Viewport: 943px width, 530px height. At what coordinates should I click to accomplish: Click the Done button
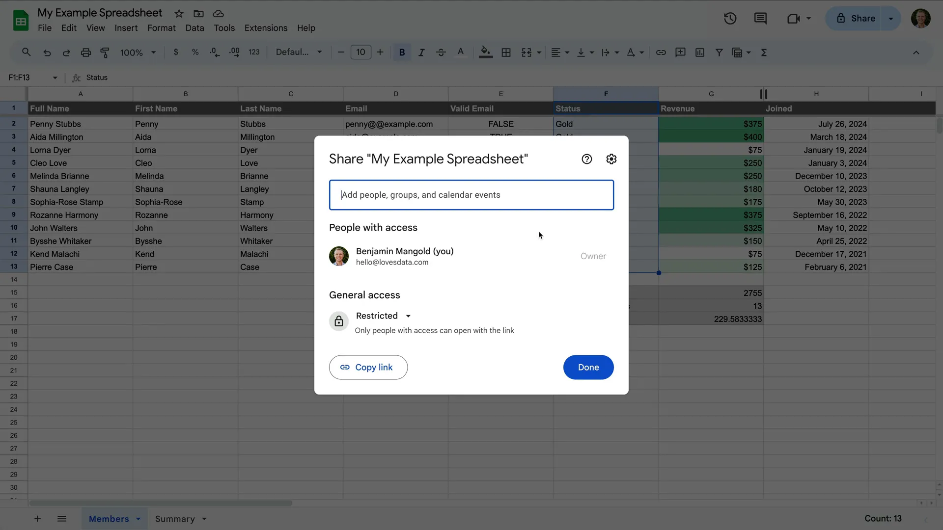pyautogui.click(x=588, y=367)
